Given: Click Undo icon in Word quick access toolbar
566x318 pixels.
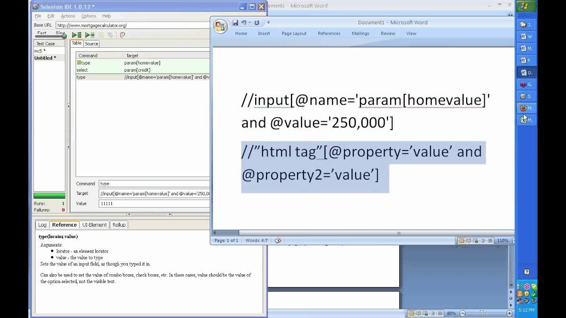Looking at the screenshot, I should pos(244,23).
